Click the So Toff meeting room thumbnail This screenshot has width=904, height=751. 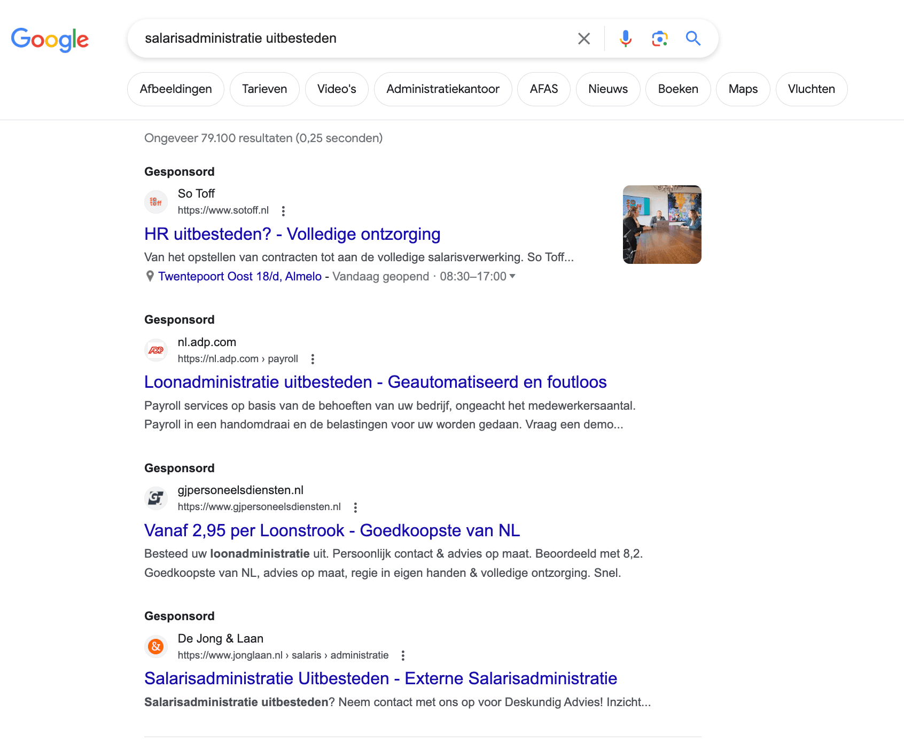point(662,224)
